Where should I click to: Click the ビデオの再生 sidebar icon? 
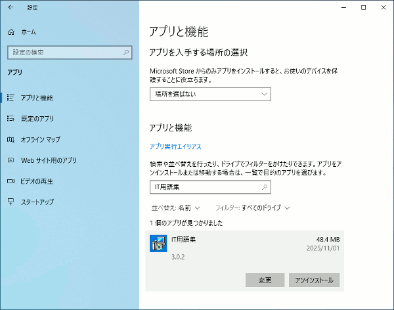coord(11,181)
